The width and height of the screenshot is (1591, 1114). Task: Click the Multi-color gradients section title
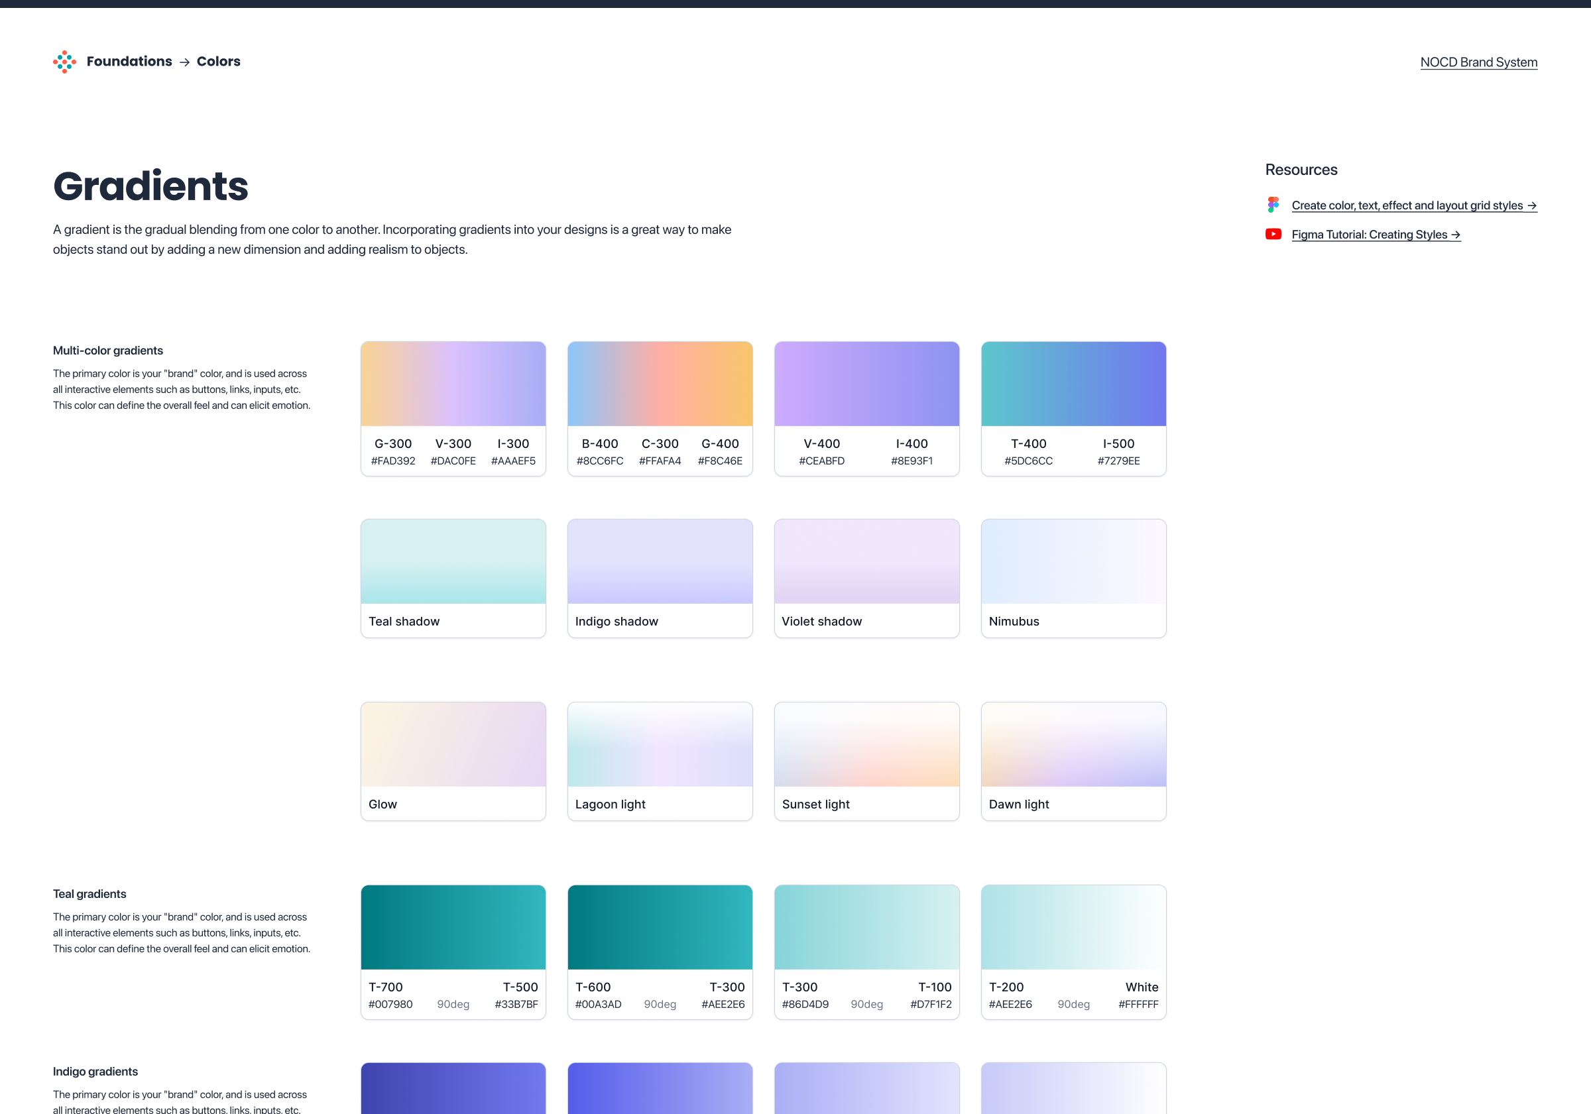[108, 351]
